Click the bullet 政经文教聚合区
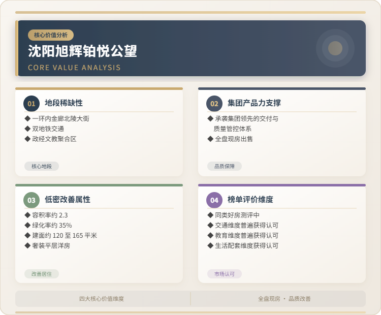Screen dimensions: 381x315 point(51,139)
